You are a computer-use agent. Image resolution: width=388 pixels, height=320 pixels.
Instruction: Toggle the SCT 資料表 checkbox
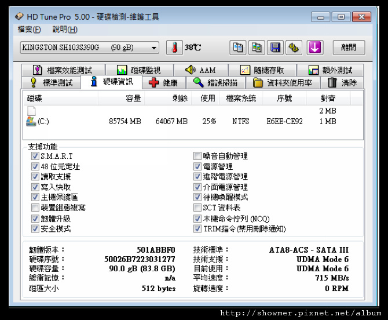(197, 208)
